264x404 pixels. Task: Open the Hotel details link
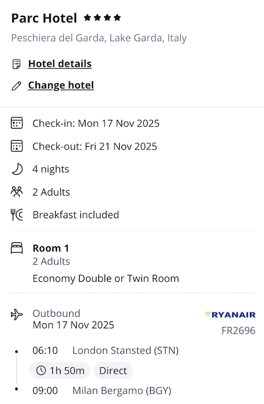[60, 63]
